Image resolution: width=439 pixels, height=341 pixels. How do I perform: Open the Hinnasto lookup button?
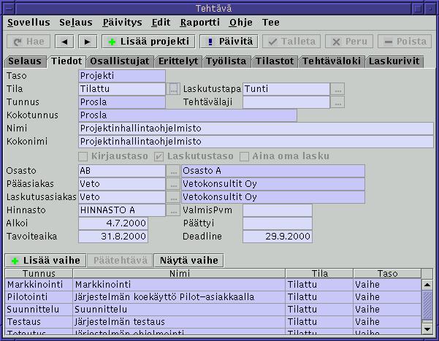173,210
